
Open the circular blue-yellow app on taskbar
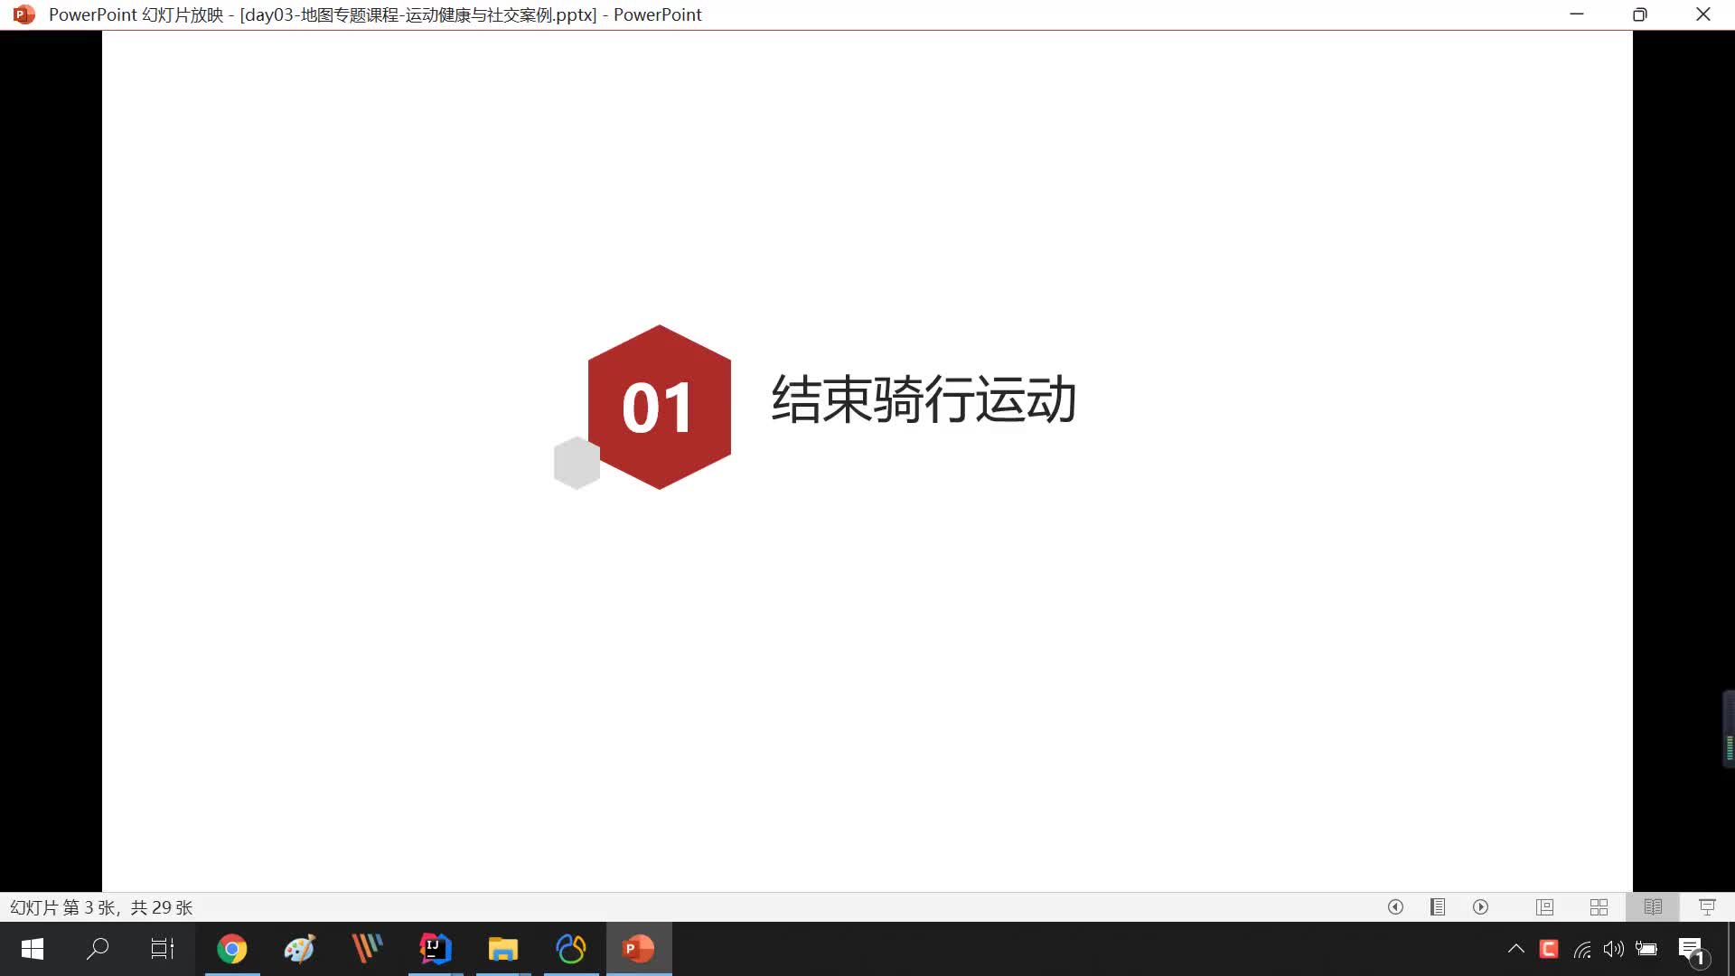571,949
